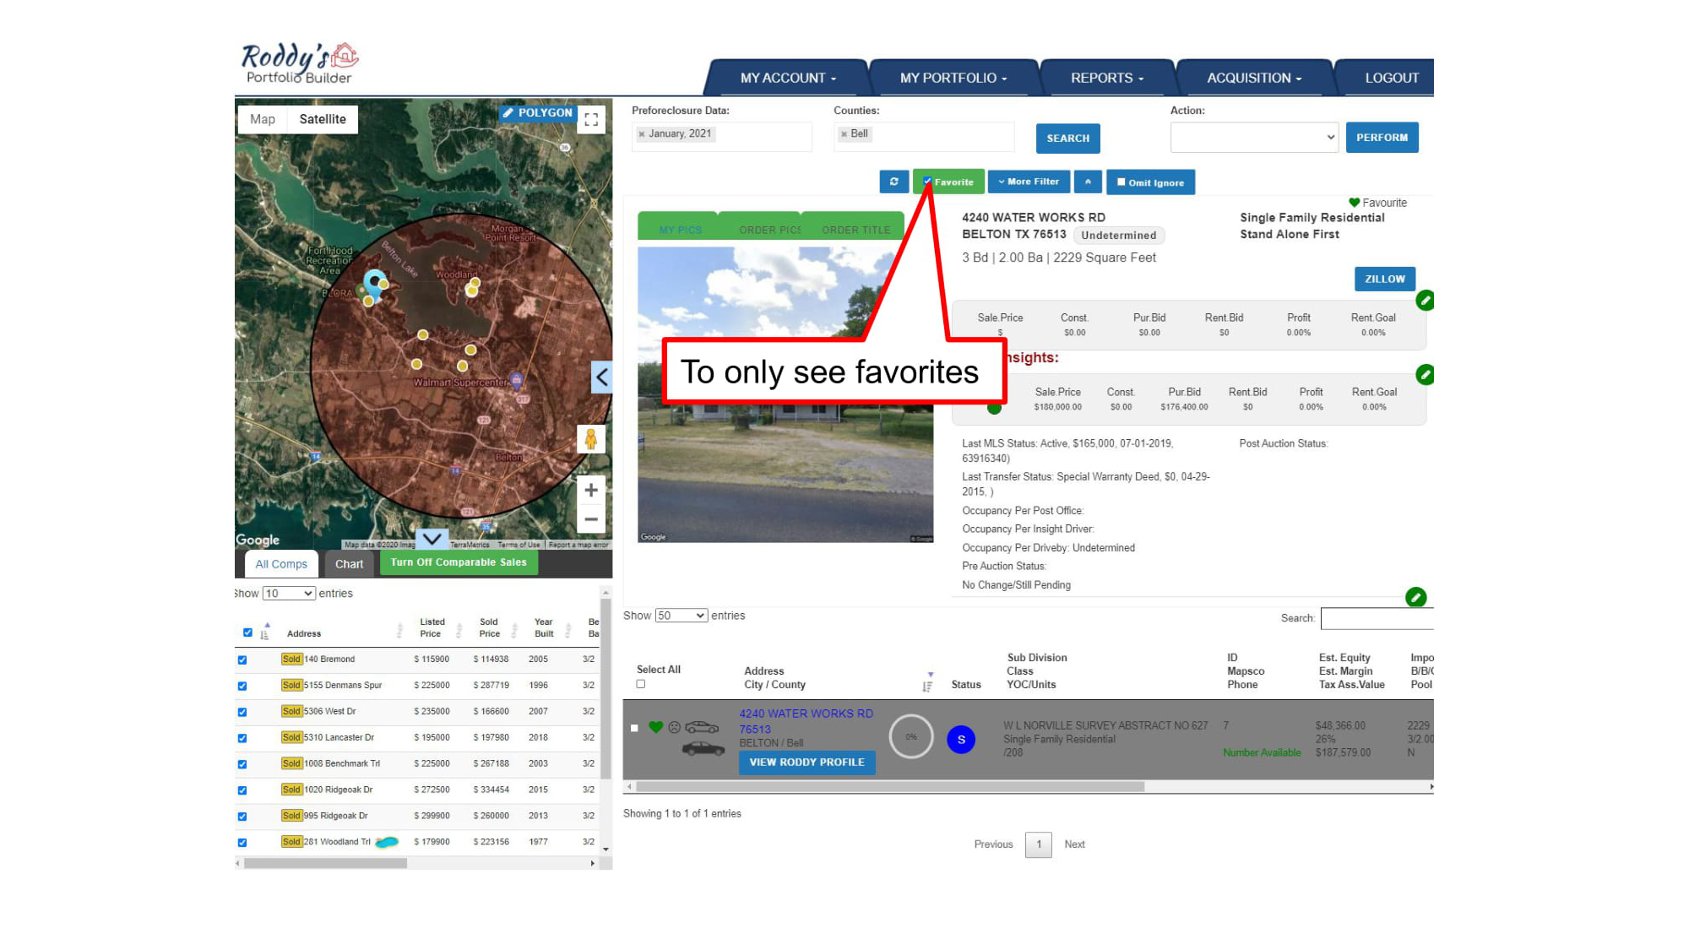Viewport: 1689px width, 950px height.
Task: Click the collapse-up arrow filter button
Action: tap(1088, 182)
